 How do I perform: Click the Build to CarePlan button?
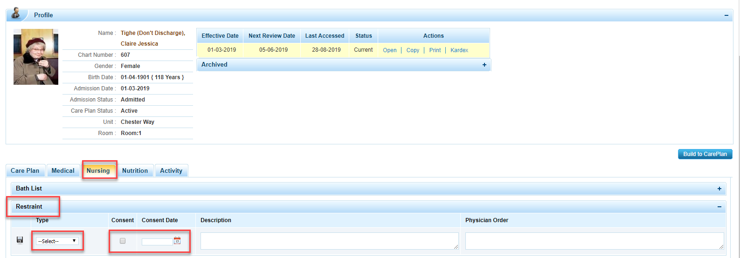[x=705, y=154]
